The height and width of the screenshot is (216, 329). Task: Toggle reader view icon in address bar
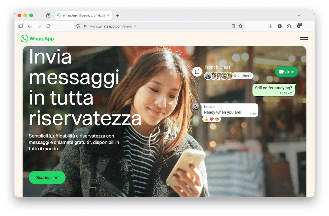point(233,26)
